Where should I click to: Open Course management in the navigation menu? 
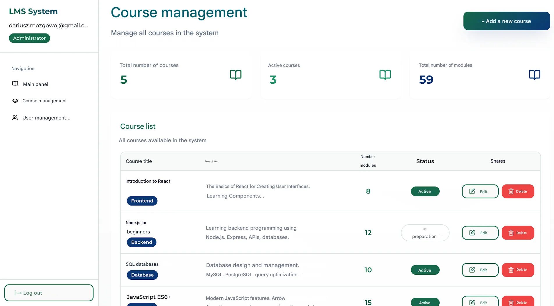coord(44,101)
